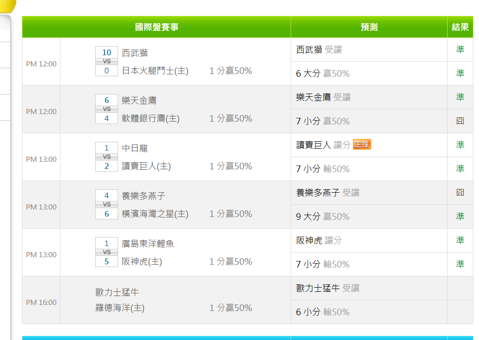Screen dimensions: 479x340
Task: Click the VS badge between 廣島東洋鯉魚 and 阪神虎
Action: (106, 252)
